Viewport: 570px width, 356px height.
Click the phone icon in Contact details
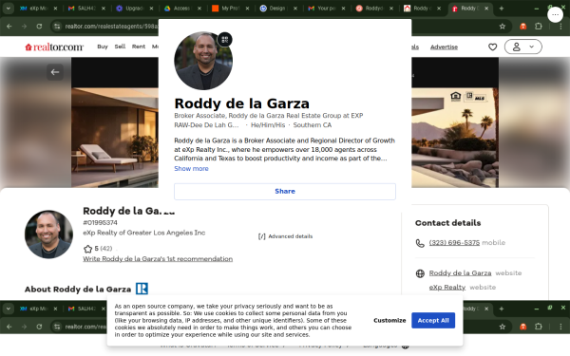[420, 243]
